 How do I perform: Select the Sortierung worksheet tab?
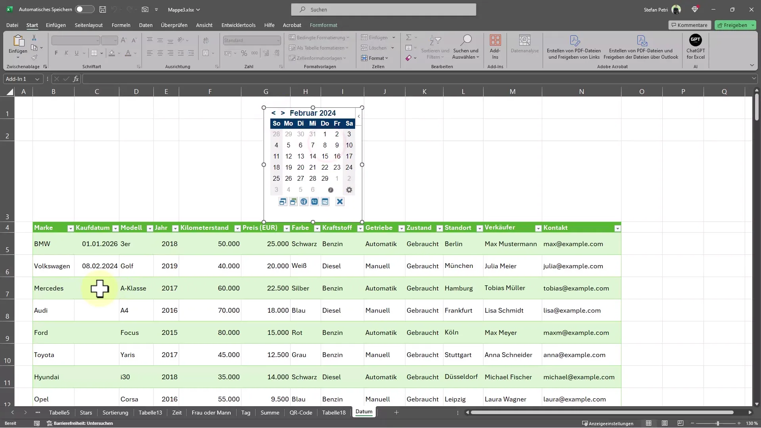(x=115, y=412)
